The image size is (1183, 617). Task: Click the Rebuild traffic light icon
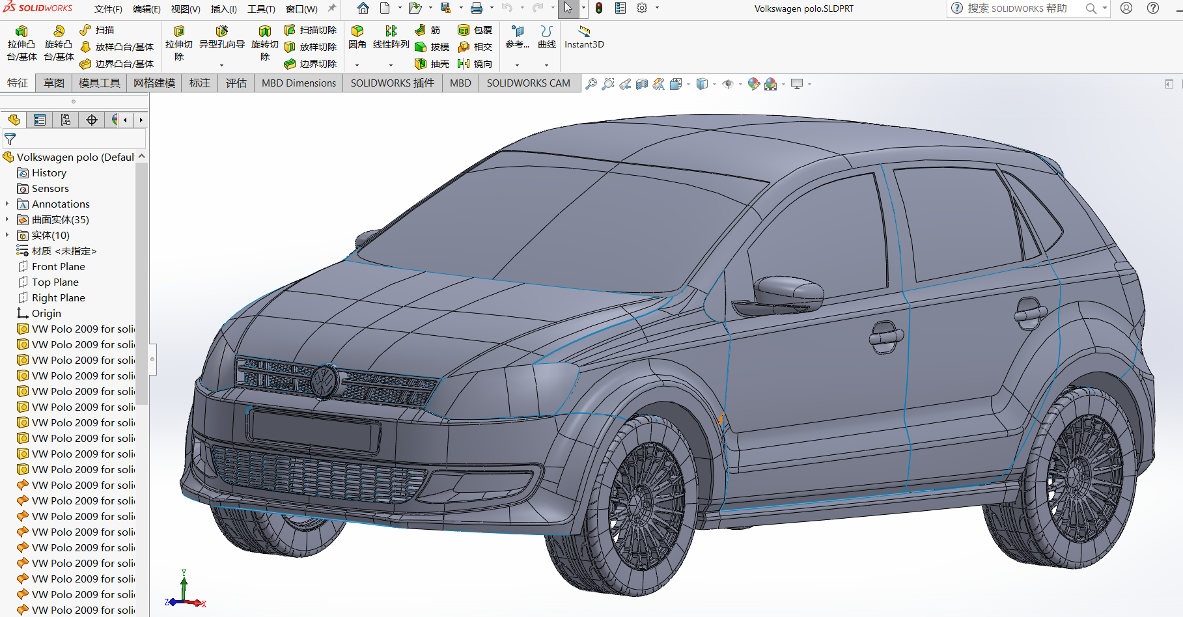[599, 8]
